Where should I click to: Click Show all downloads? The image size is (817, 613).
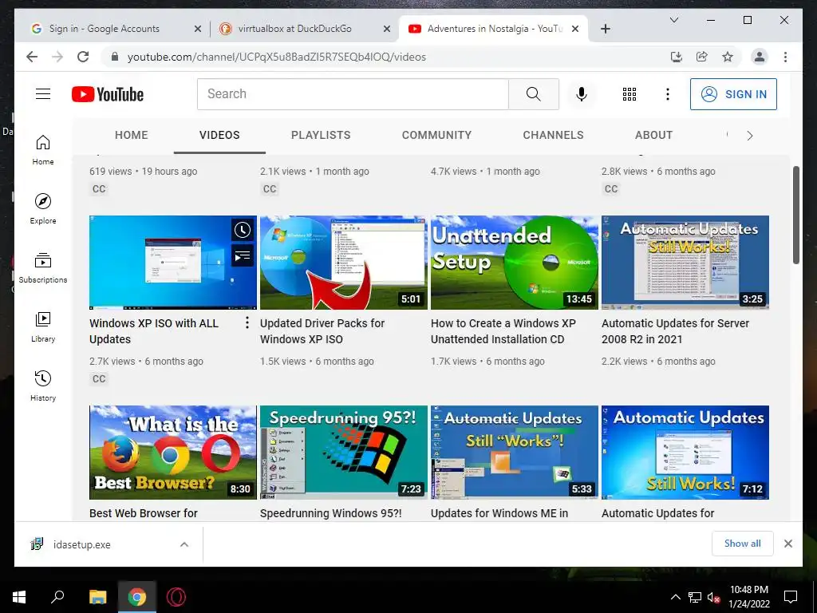point(743,544)
